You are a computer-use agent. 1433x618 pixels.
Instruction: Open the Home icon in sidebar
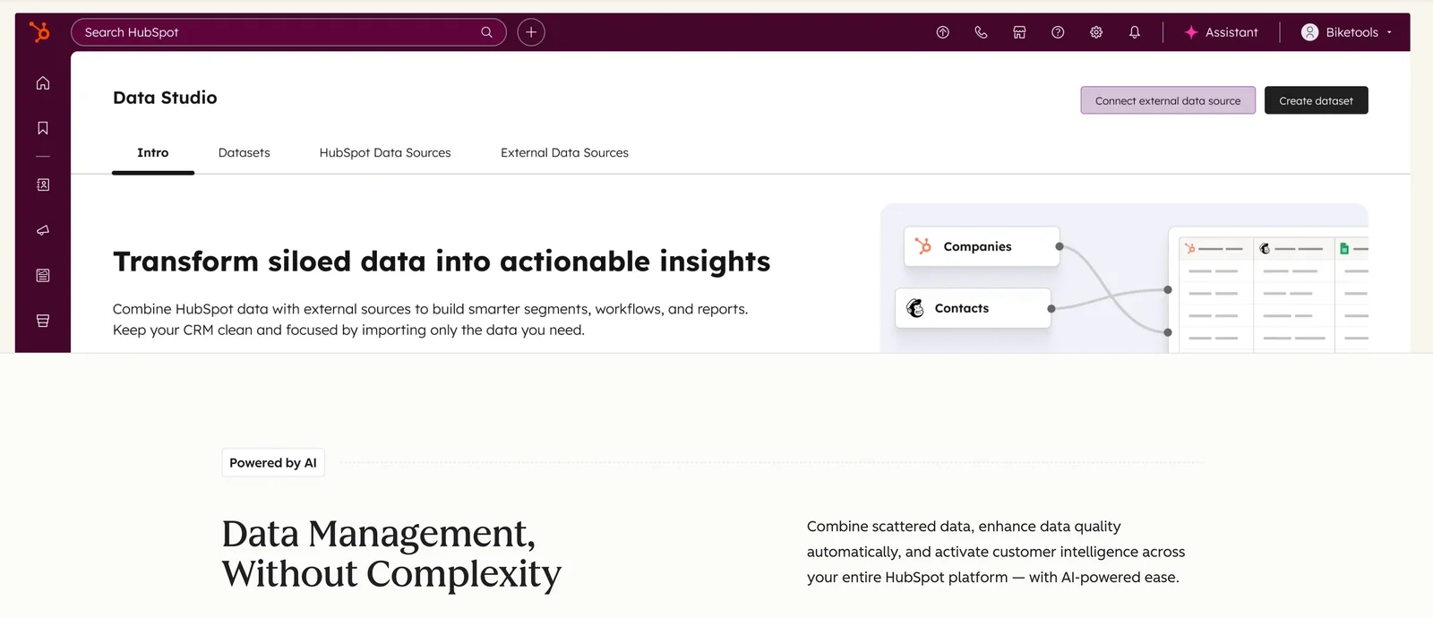point(43,83)
